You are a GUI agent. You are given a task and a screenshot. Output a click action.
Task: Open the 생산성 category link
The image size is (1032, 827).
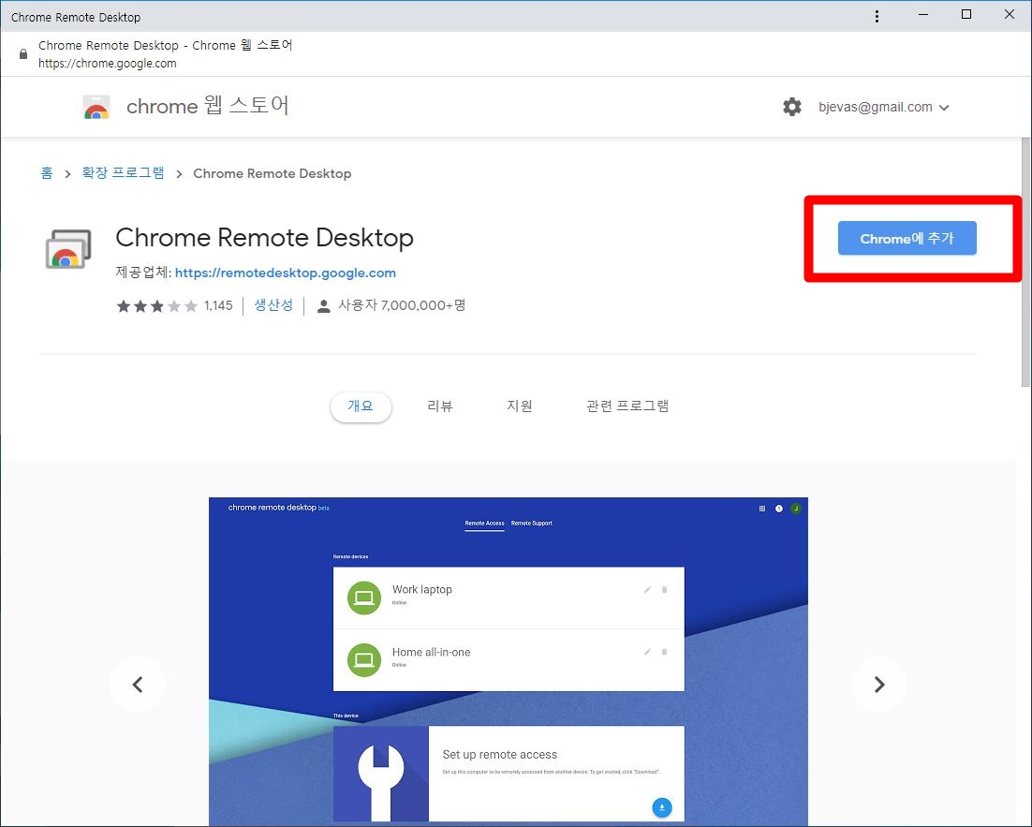(273, 305)
